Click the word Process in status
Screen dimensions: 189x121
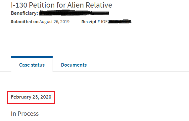(x=28, y=113)
